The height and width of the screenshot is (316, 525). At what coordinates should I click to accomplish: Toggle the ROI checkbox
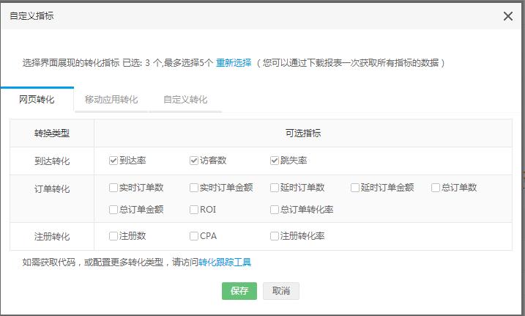coord(194,210)
